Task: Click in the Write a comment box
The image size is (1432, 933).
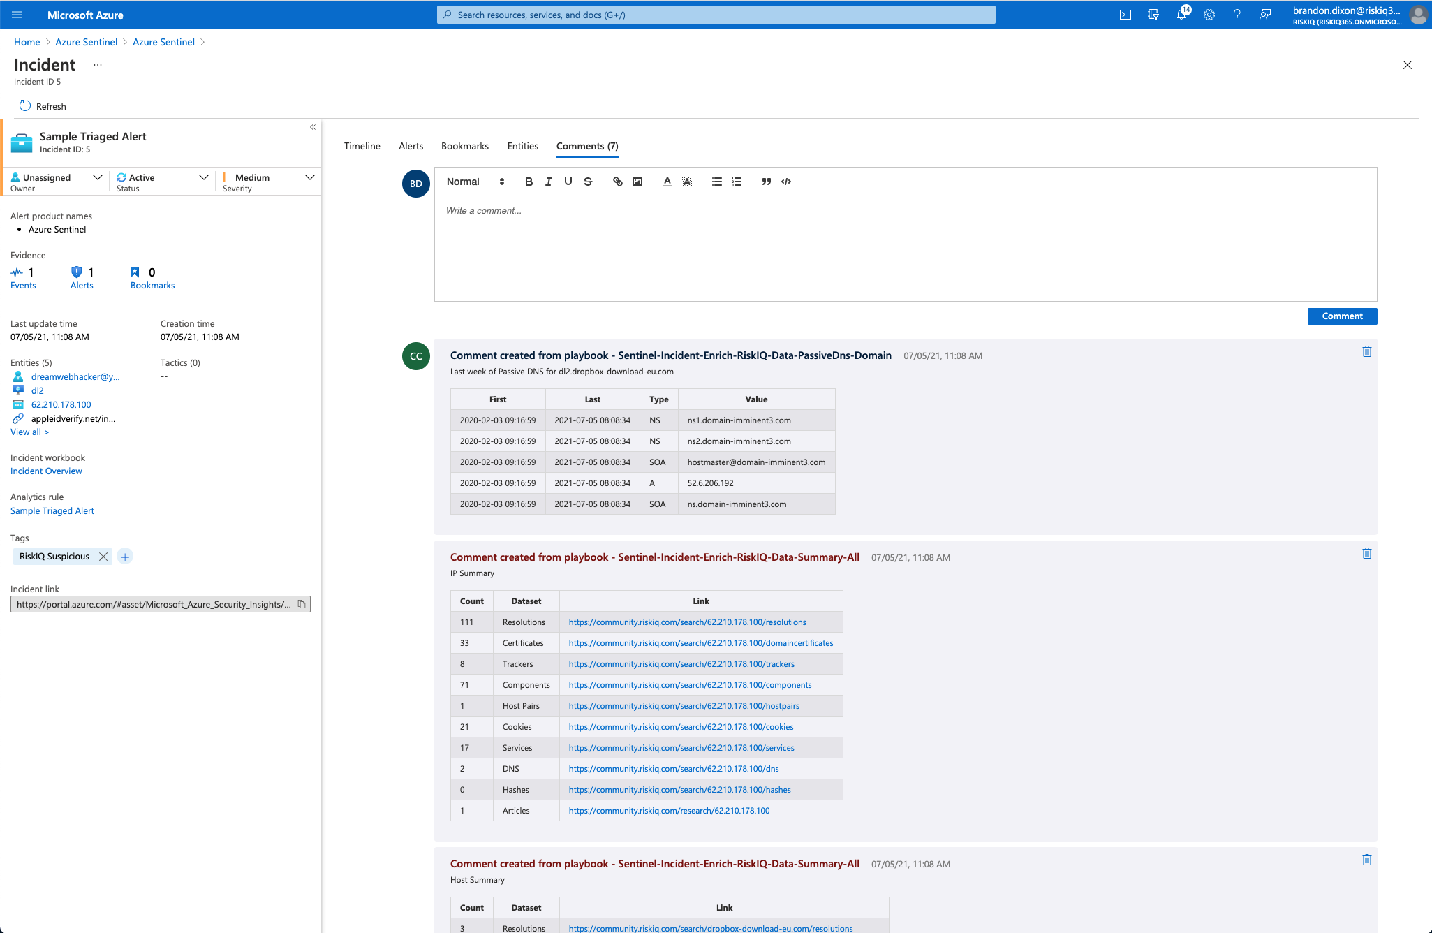Action: [x=906, y=249]
